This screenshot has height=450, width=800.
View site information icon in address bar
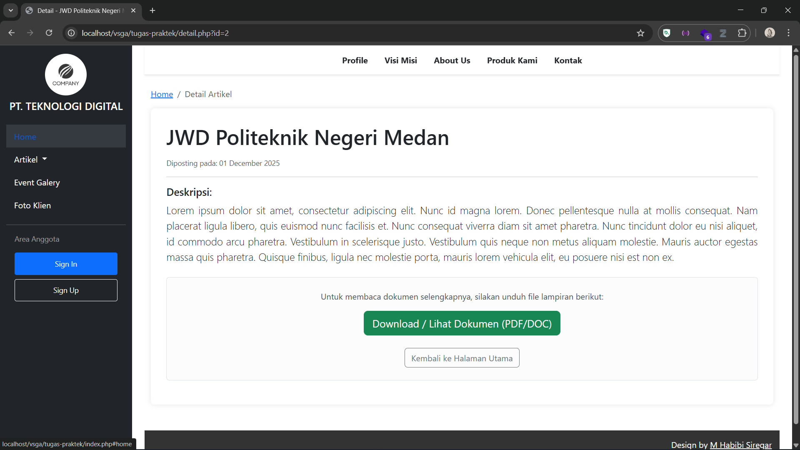click(x=72, y=33)
